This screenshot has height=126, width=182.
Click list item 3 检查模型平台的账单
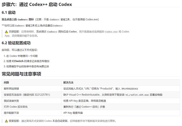pos(26,66)
